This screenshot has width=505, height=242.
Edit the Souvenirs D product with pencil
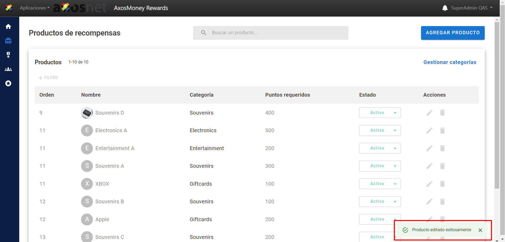tap(429, 113)
